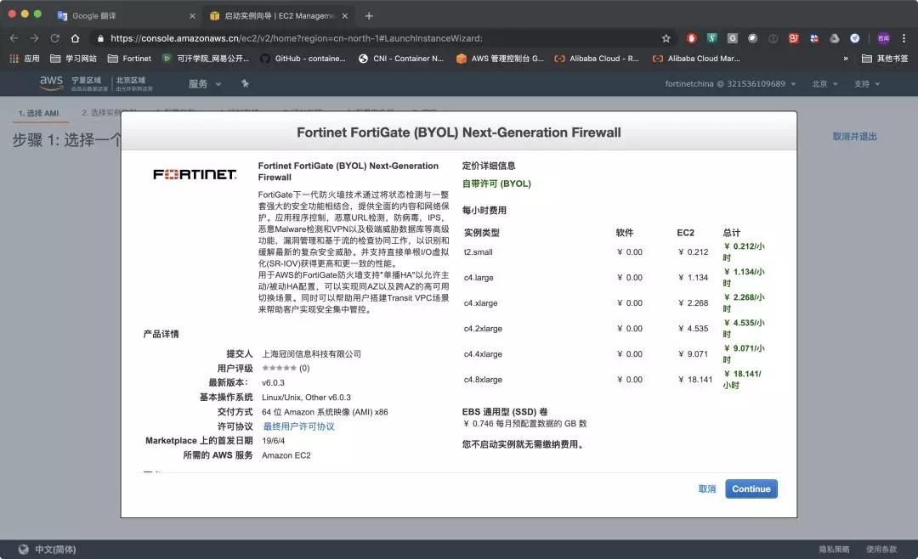
Task: Select the 1. 选择 AMI wizard step
Action: coord(39,113)
